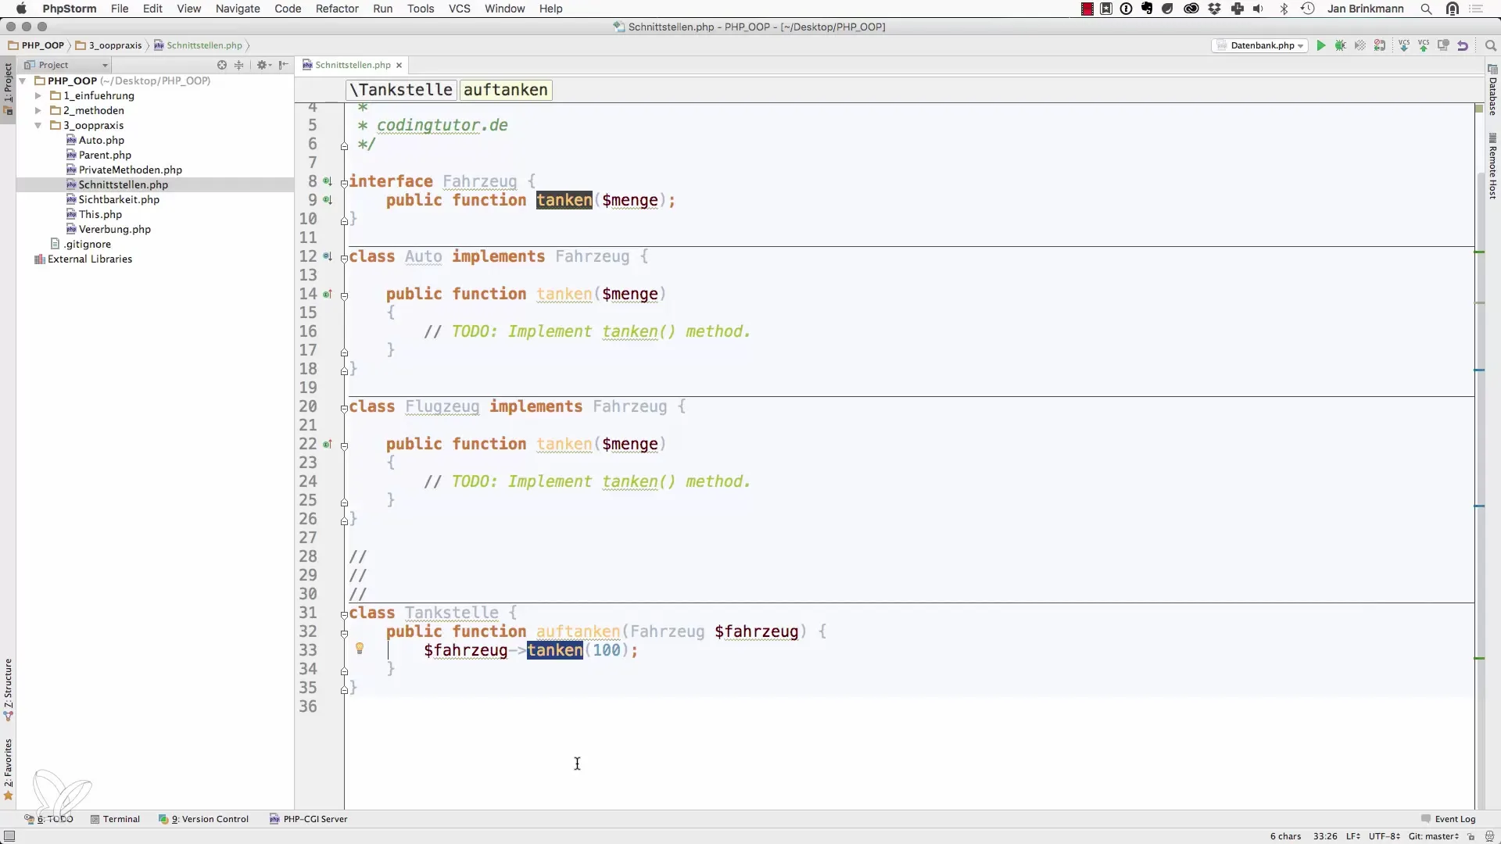Start debugging with the green bug icon
The image size is (1501, 844).
point(1340,45)
